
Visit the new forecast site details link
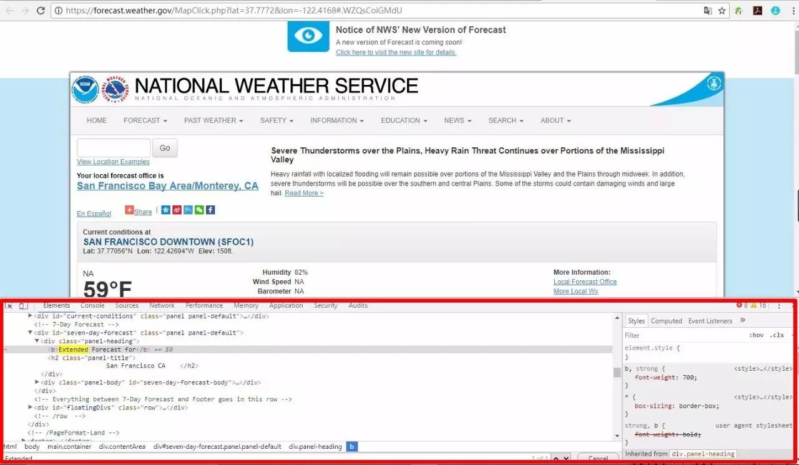[x=396, y=52]
